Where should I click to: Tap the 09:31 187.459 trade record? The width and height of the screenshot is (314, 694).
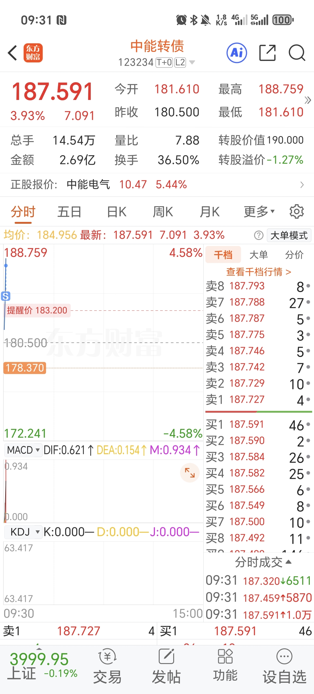[x=259, y=597]
